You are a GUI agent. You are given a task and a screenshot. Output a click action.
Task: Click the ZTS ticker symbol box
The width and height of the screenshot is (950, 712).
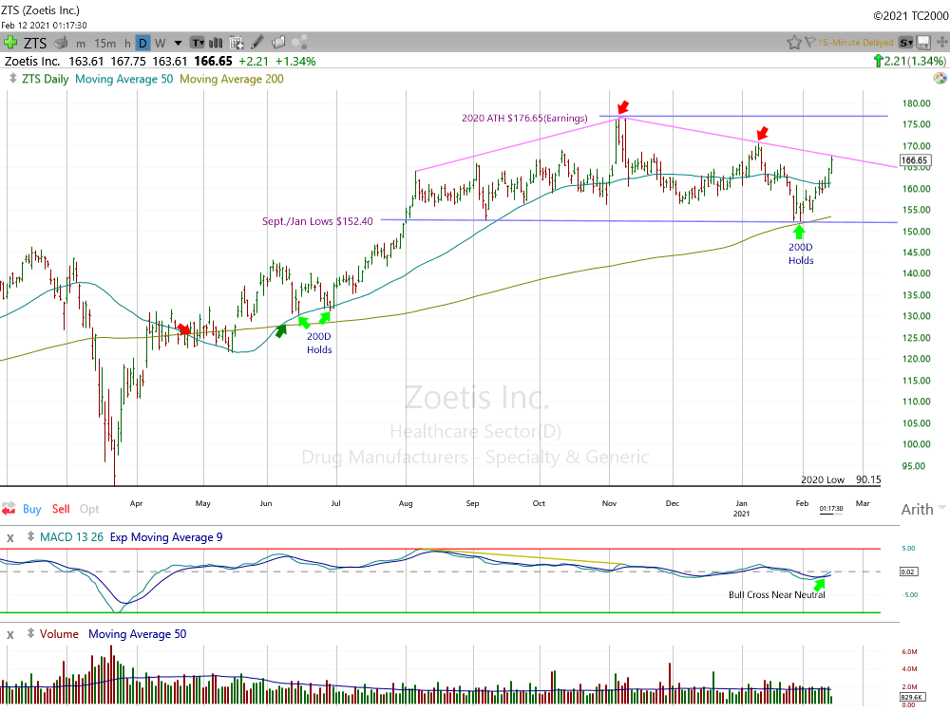(35, 43)
